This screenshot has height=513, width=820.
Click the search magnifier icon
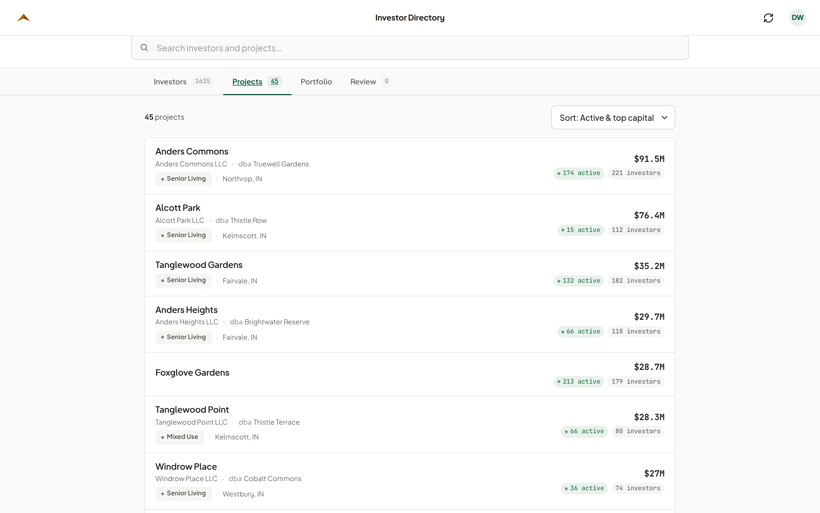144,48
